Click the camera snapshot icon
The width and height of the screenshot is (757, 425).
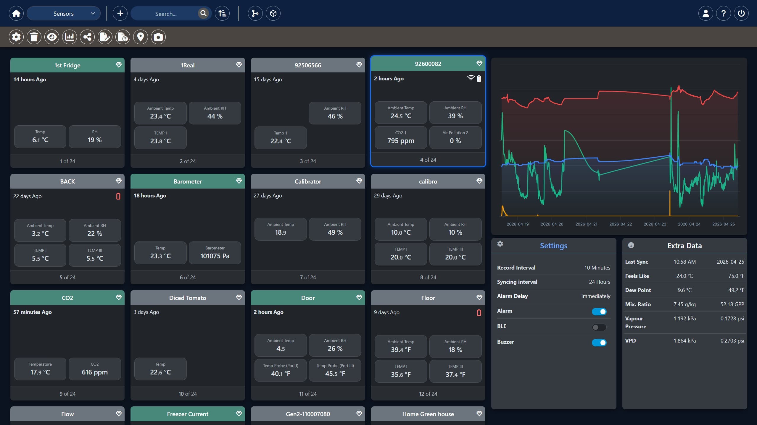coord(158,37)
